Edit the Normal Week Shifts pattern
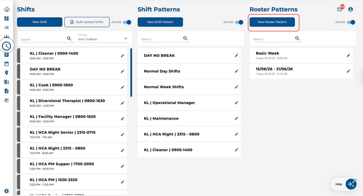 point(236,87)
